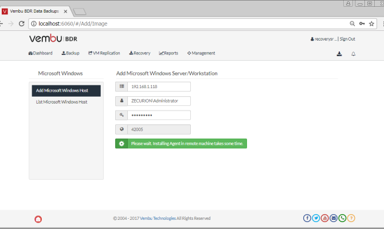Click the phone icon in footer
The width and height of the screenshot is (384, 229).
point(342,218)
